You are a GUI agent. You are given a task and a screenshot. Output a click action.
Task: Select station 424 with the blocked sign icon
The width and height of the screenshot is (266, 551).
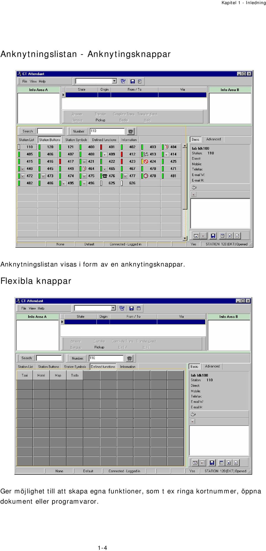[150, 161]
